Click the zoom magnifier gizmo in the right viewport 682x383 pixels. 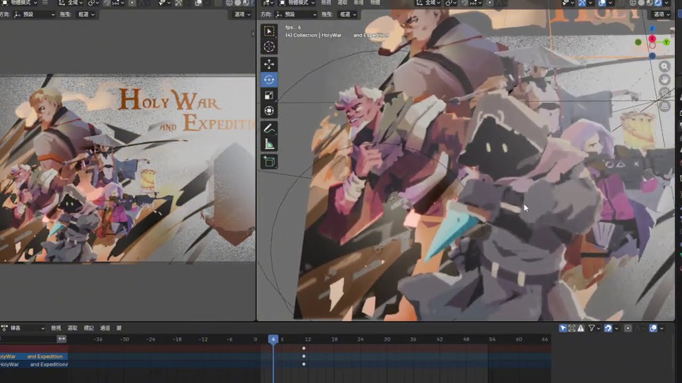tap(664, 66)
